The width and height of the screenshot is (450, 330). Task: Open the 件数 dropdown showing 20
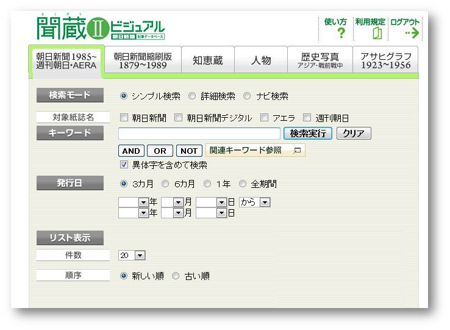point(132,255)
